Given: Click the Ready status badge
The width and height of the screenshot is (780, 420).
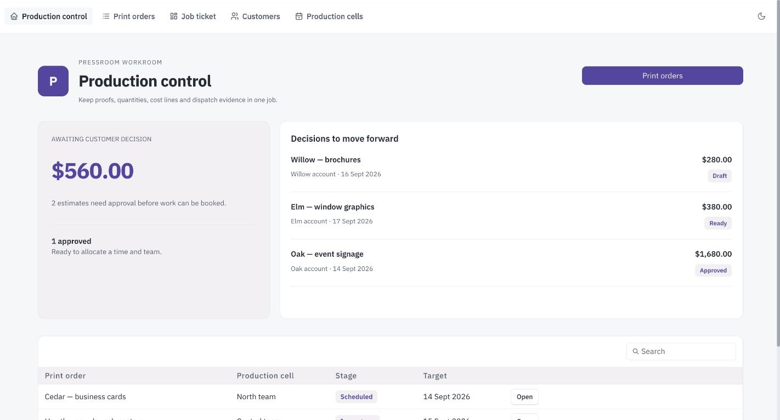Looking at the screenshot, I should tap(718, 223).
